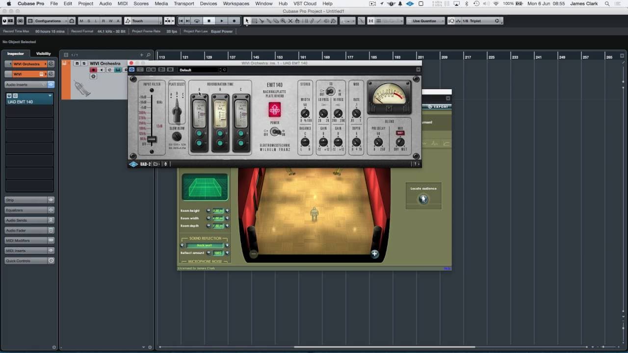Open the Devices menu
Viewport: 628px width, 353px height.
click(209, 3)
